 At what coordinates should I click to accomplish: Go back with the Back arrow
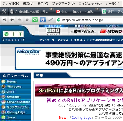[x=12, y=20]
